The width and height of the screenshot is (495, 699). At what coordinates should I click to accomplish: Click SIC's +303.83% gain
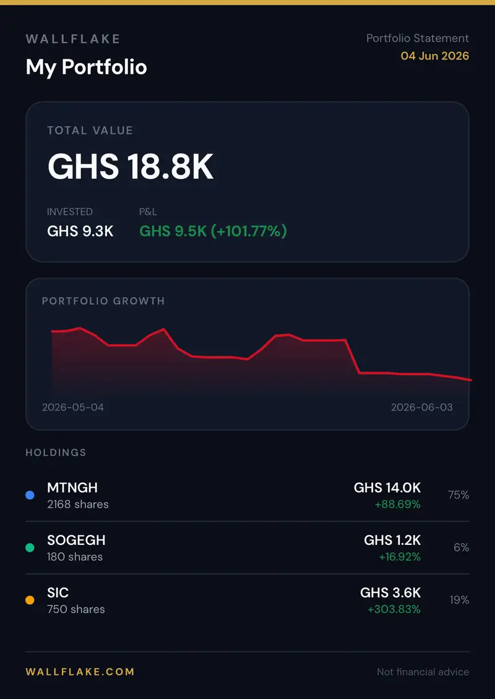(394, 609)
